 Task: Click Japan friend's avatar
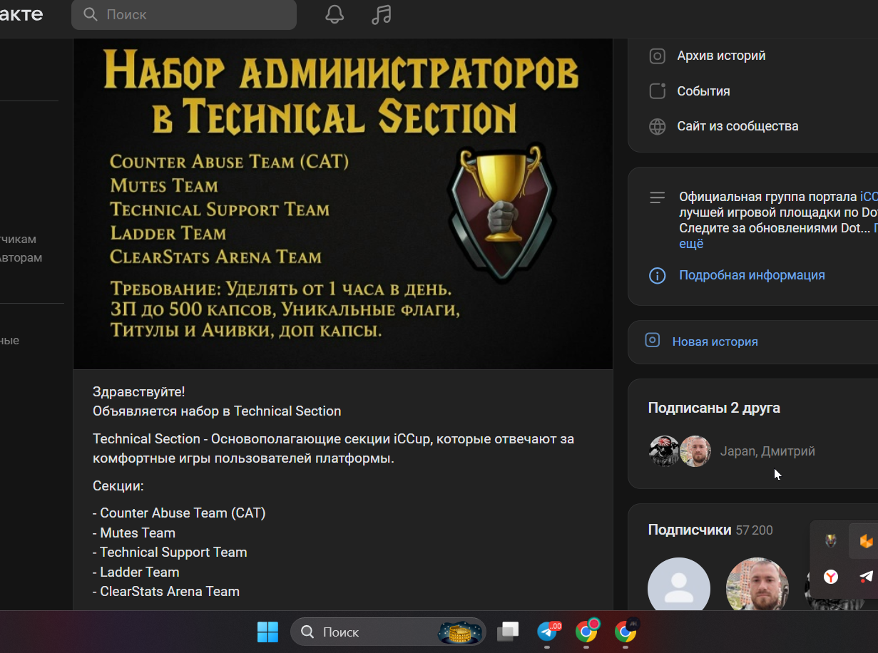pyautogui.click(x=663, y=451)
